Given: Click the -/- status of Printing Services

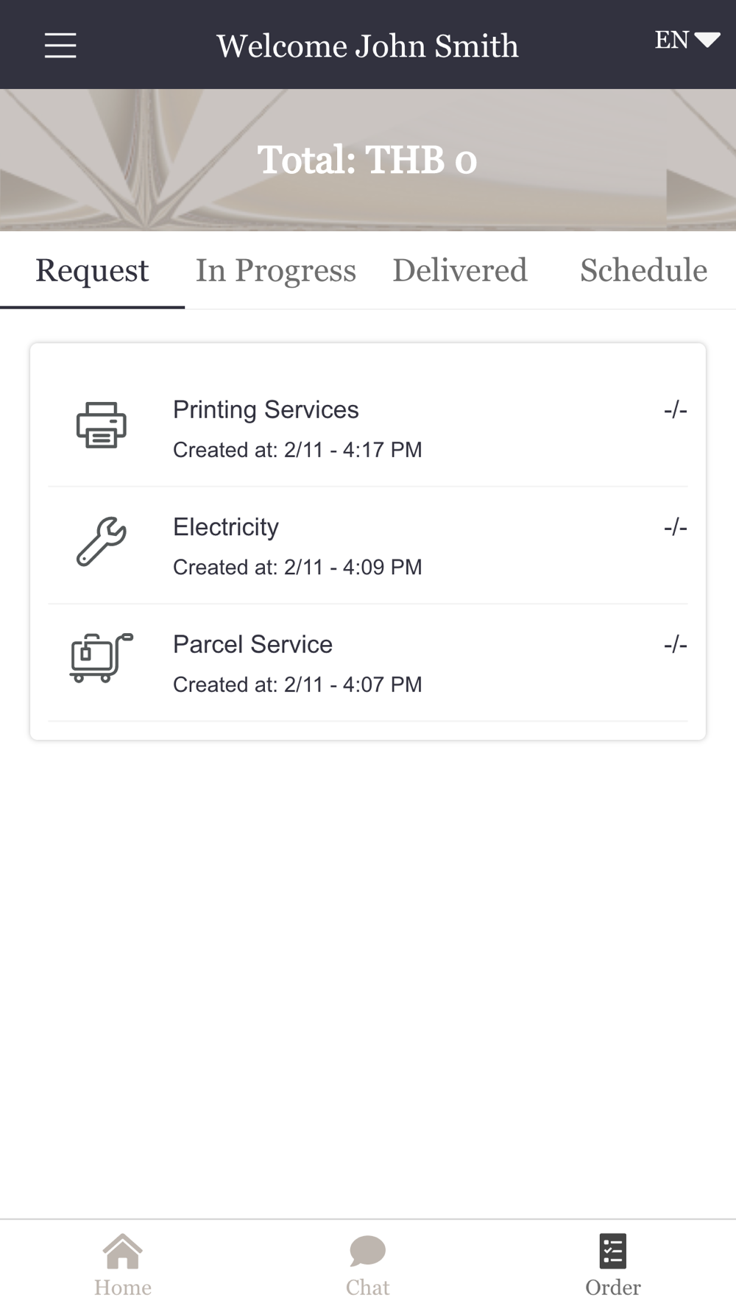Looking at the screenshot, I should pyautogui.click(x=675, y=410).
